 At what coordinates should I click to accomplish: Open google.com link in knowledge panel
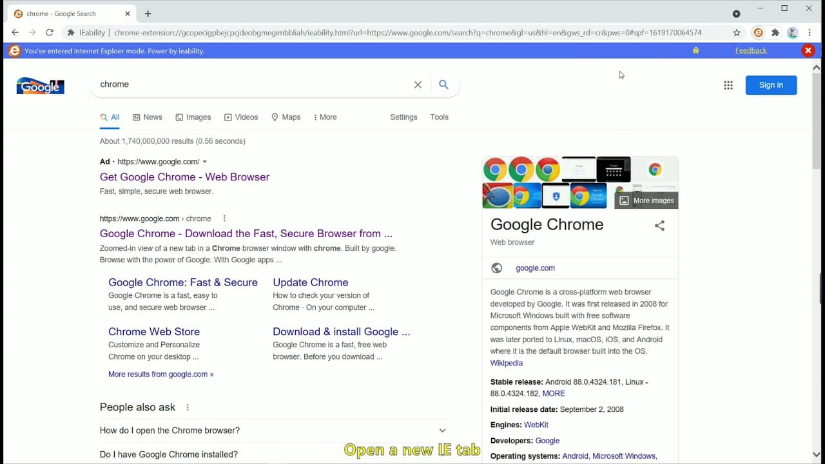coord(535,268)
